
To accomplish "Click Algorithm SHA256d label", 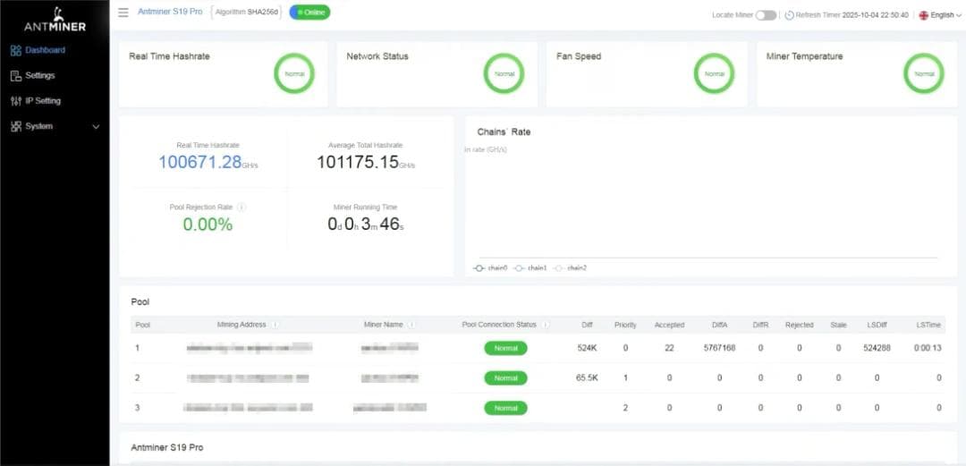I will (x=247, y=13).
